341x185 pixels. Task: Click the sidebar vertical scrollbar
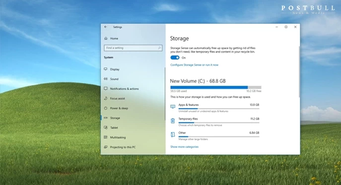pyautogui.click(x=165, y=93)
